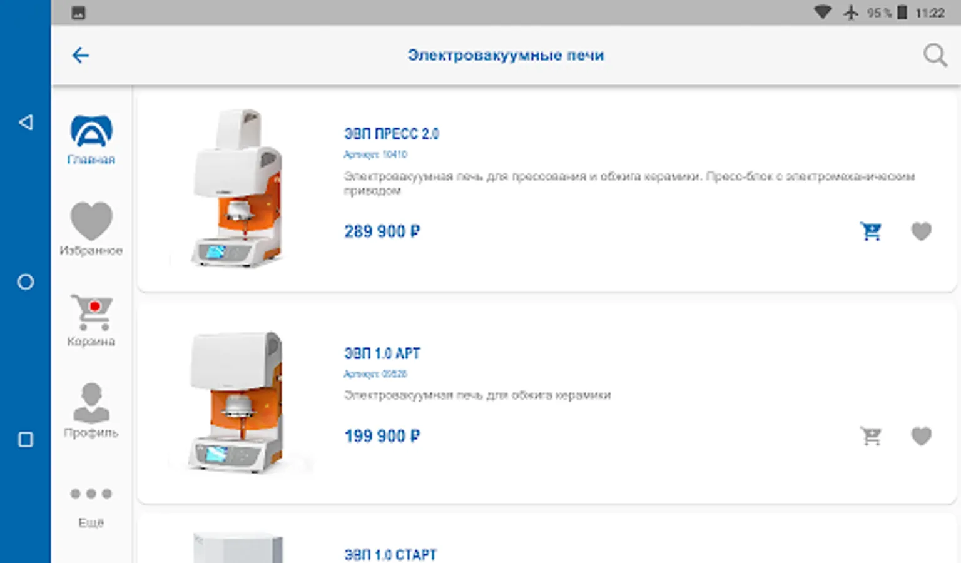
Task: Open the ЭВП 1.0 СТАРТ title link
Action: (390, 555)
